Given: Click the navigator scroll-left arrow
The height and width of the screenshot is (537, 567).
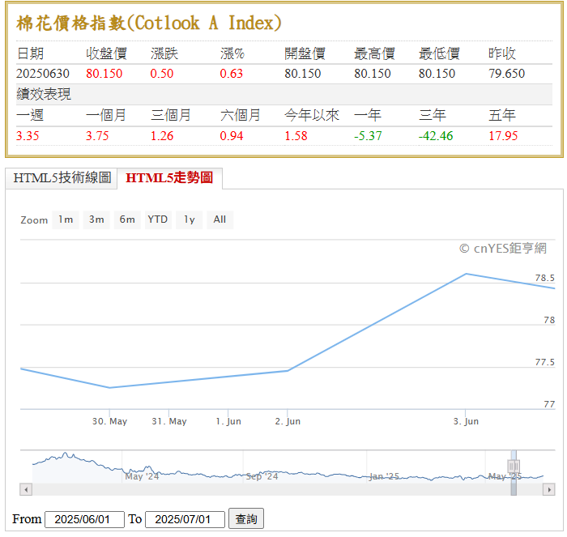Looking at the screenshot, I should [x=26, y=490].
